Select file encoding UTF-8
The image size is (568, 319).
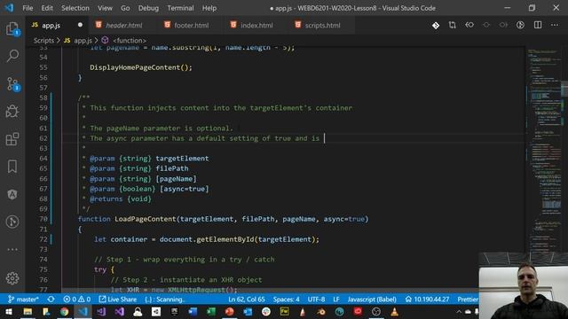coord(316,300)
